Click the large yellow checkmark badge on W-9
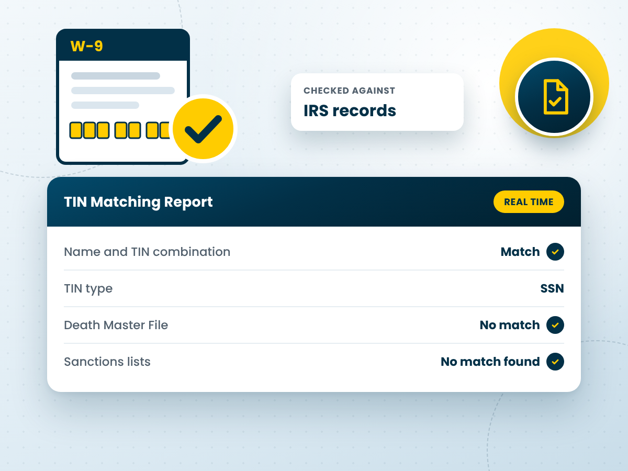Screen dimensions: 628x471 click(x=204, y=129)
